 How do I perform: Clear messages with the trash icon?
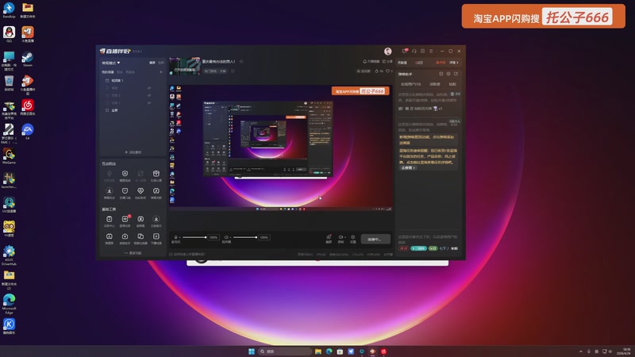[x=452, y=94]
